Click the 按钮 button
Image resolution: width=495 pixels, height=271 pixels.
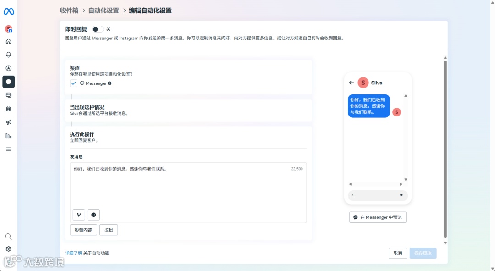pos(109,230)
